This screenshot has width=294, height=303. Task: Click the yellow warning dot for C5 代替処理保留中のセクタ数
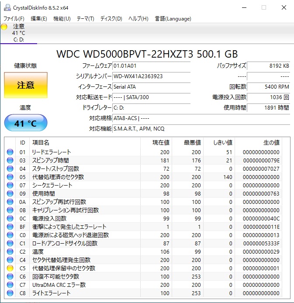(x=10, y=269)
